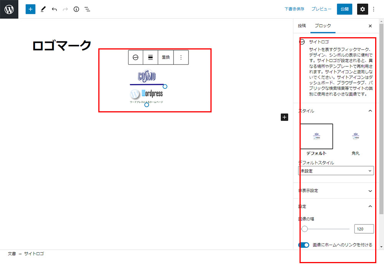Image resolution: width=384 pixels, height=267 pixels.
Task: Toggle 画像にホームへのリンクを付ける switch
Action: (x=304, y=245)
